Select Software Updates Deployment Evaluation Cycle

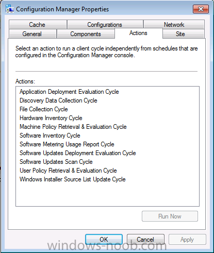[78, 153]
